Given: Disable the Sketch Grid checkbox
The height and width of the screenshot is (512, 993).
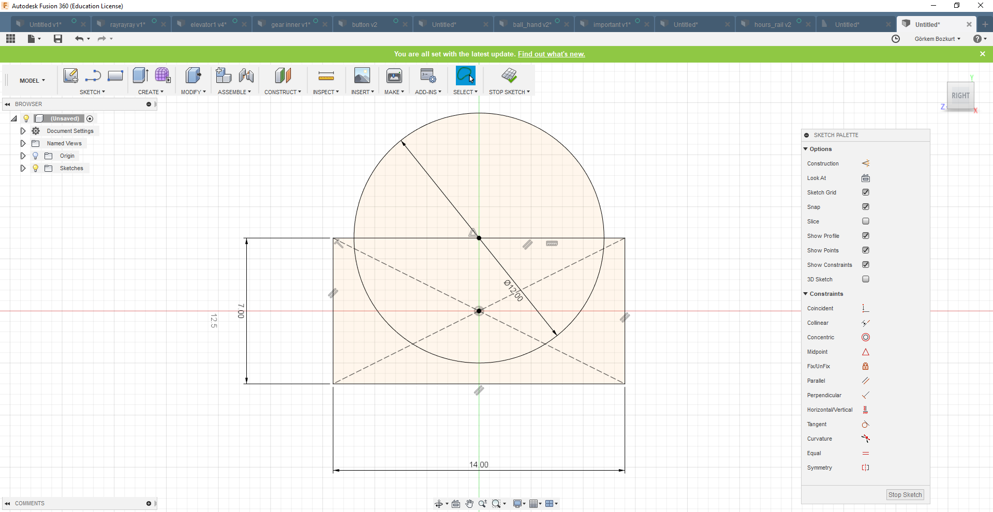Looking at the screenshot, I should pyautogui.click(x=865, y=192).
